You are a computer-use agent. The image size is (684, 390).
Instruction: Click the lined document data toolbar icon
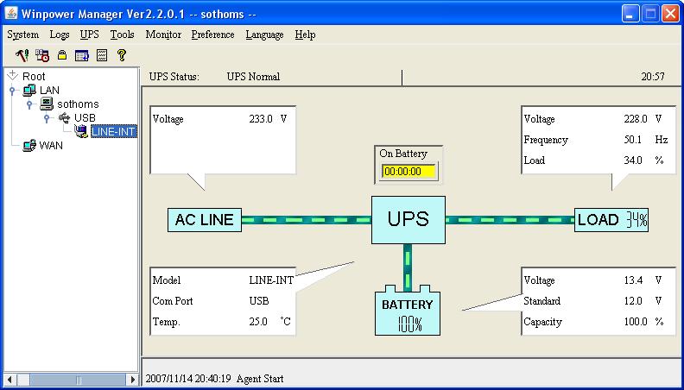coord(102,55)
